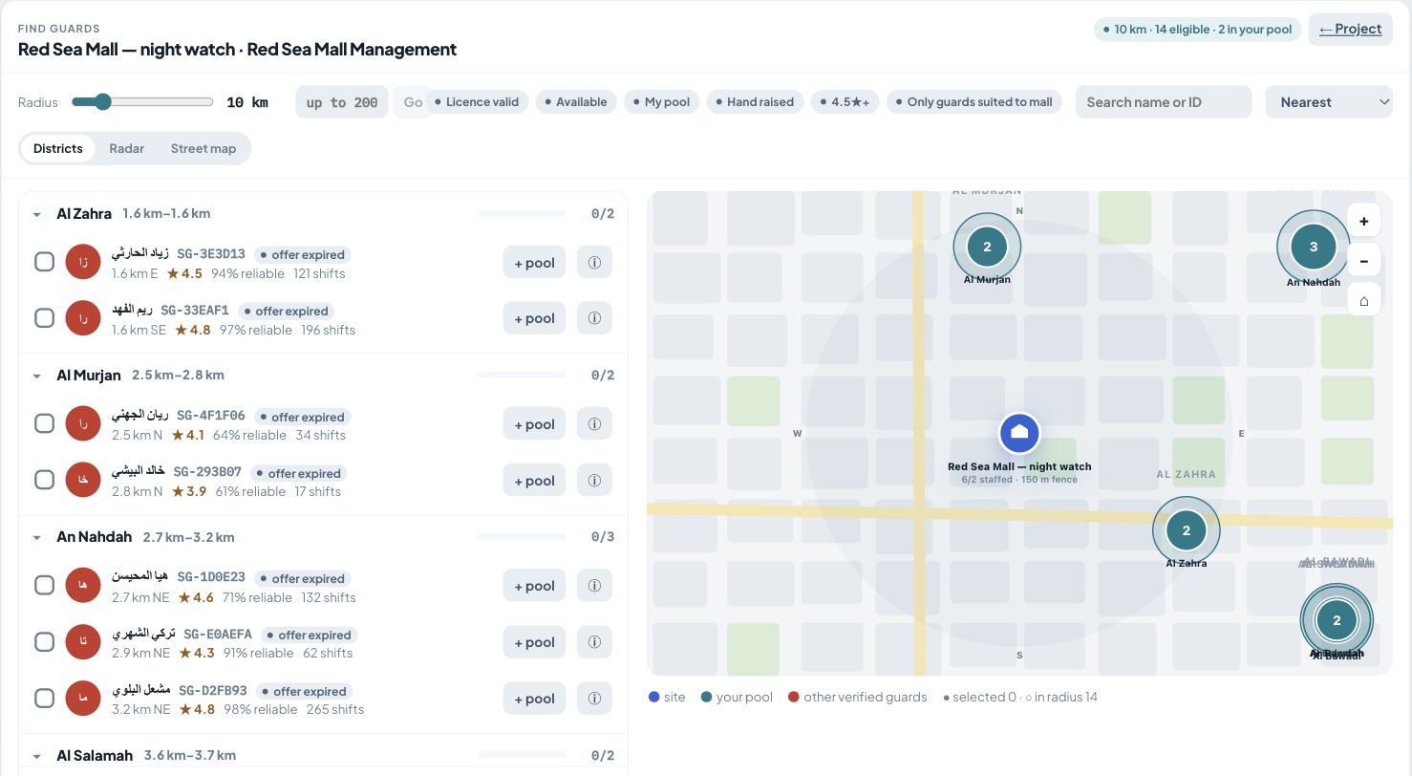The image size is (1412, 776).
Task: Add guard SG-293B07 to pool
Action: click(x=534, y=481)
